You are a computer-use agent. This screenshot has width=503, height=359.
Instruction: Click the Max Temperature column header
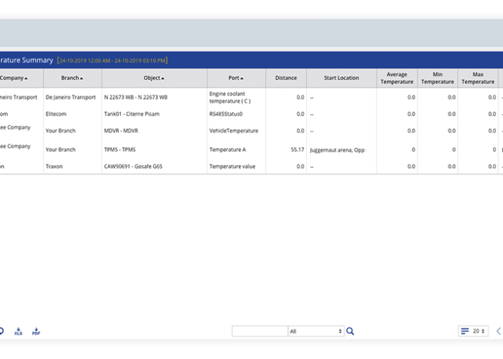478,78
